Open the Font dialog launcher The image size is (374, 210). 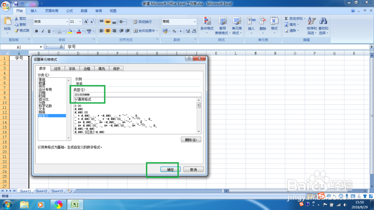pos(94,39)
